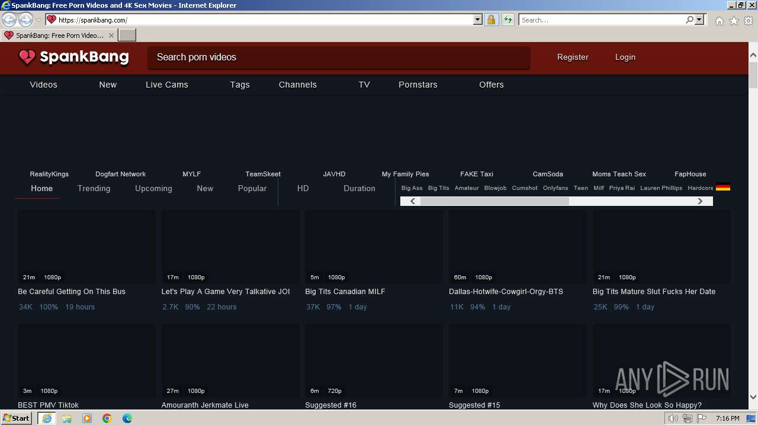Open the Channels navigation item
Image resolution: width=758 pixels, height=426 pixels.
[298, 85]
